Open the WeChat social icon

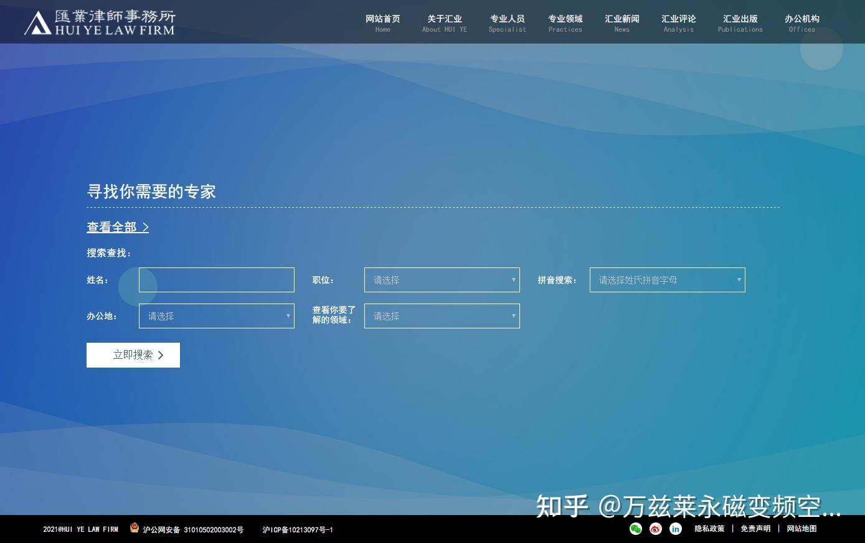[636, 529]
